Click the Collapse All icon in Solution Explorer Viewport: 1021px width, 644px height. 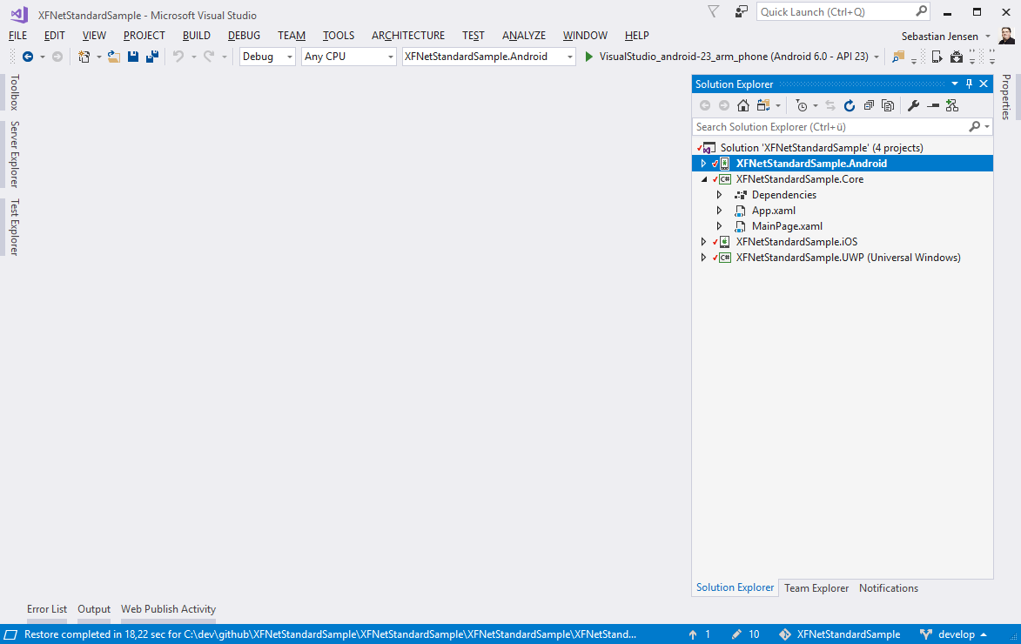point(869,105)
